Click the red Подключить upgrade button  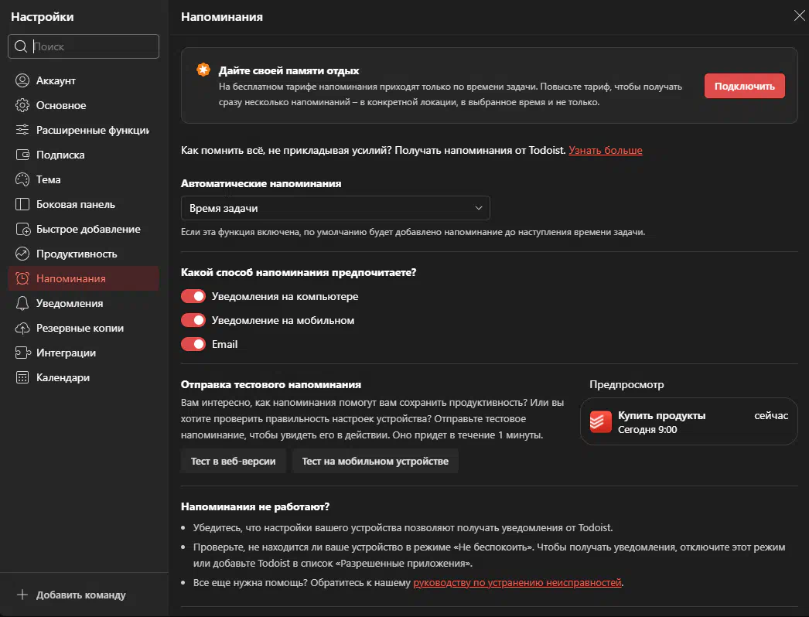pyautogui.click(x=745, y=86)
